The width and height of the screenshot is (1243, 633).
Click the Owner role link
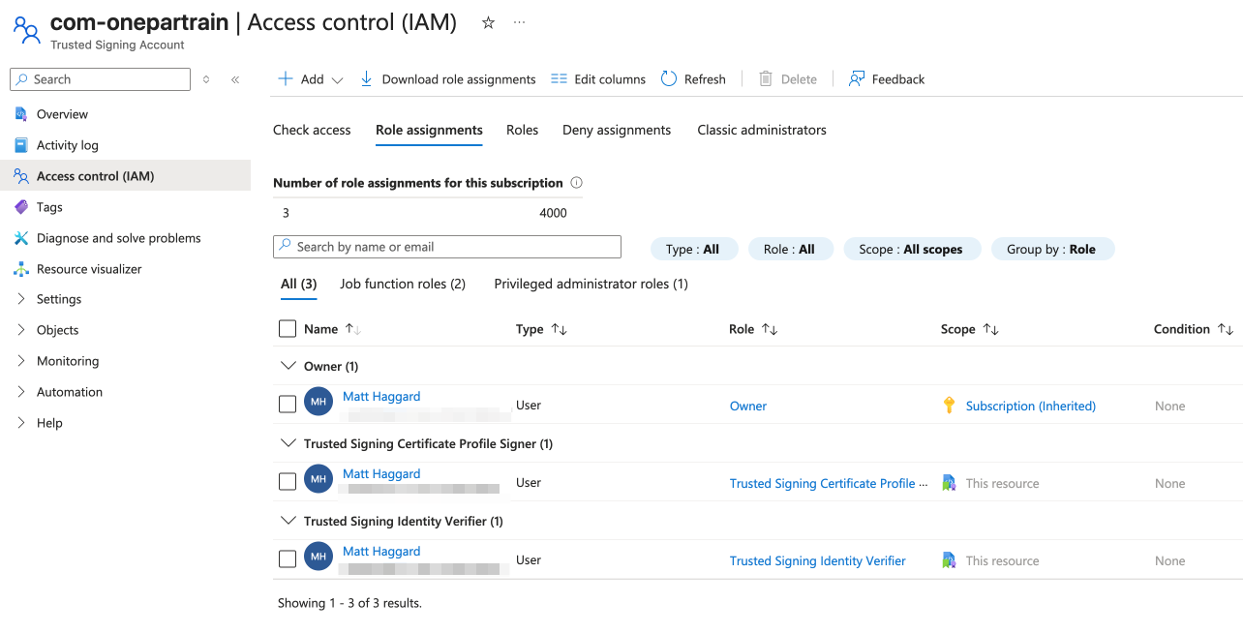point(748,406)
